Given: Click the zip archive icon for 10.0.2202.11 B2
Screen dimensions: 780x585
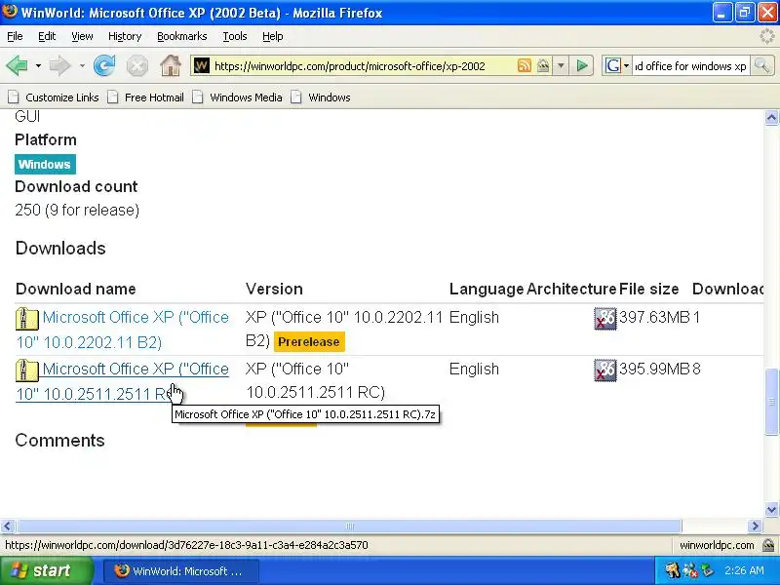Looking at the screenshot, I should point(27,319).
